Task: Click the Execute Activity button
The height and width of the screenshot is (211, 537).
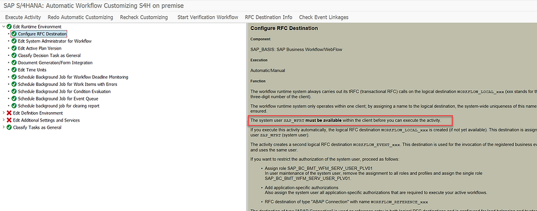Action: click(x=23, y=17)
